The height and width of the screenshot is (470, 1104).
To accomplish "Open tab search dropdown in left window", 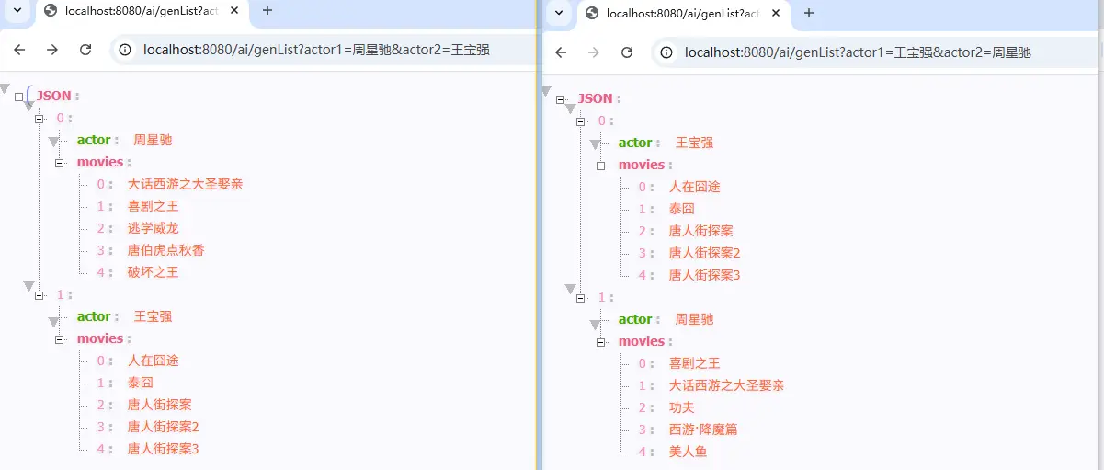I will coord(17,10).
